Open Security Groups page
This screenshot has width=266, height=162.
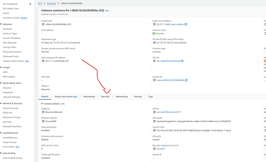pyautogui.click(x=11, y=108)
